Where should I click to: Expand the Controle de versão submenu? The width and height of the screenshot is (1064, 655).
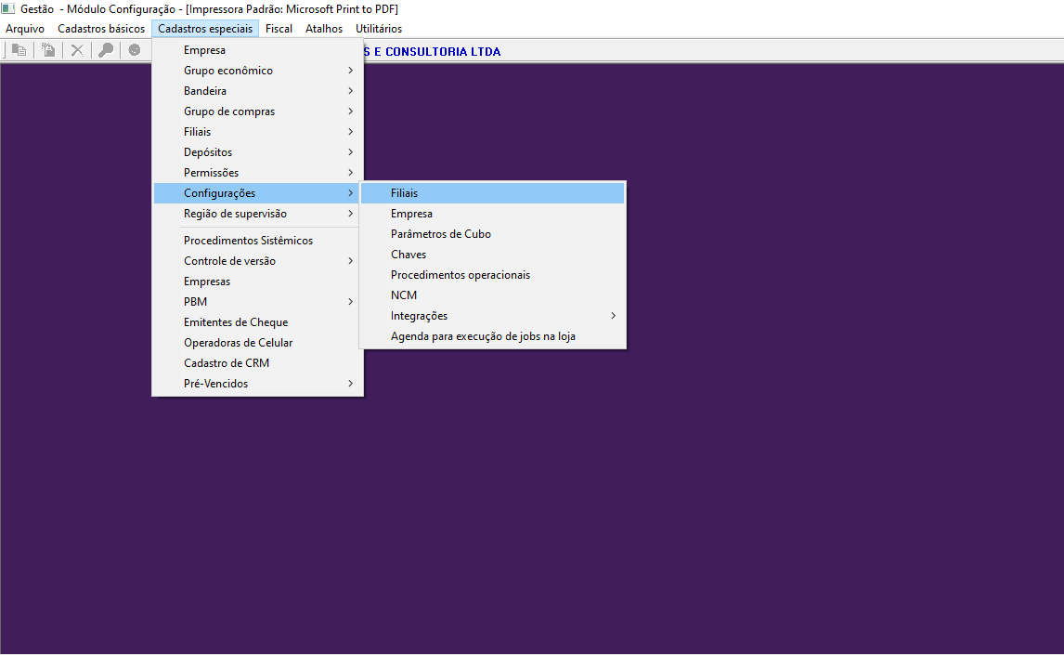click(x=258, y=261)
